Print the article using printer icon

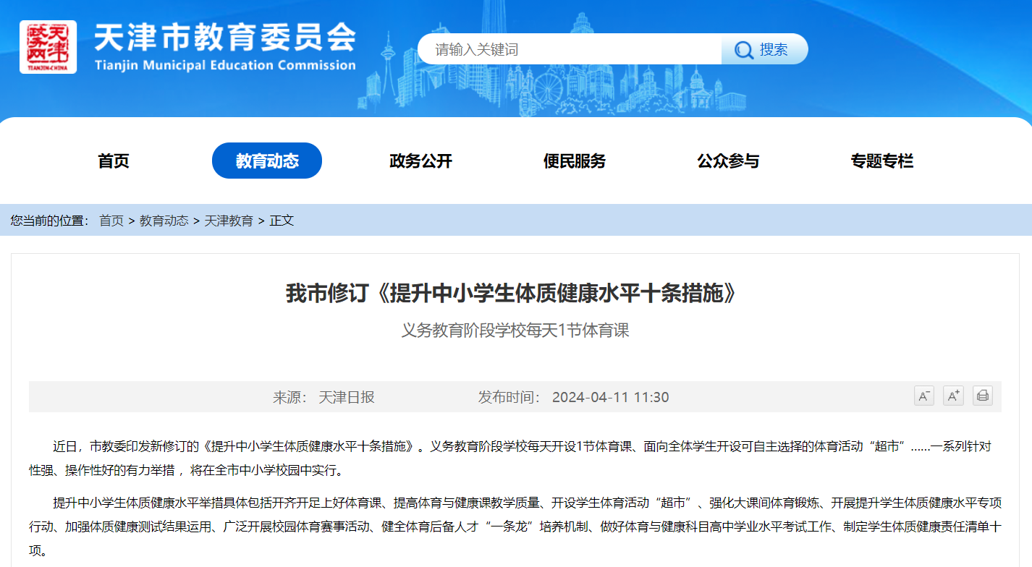coord(982,396)
